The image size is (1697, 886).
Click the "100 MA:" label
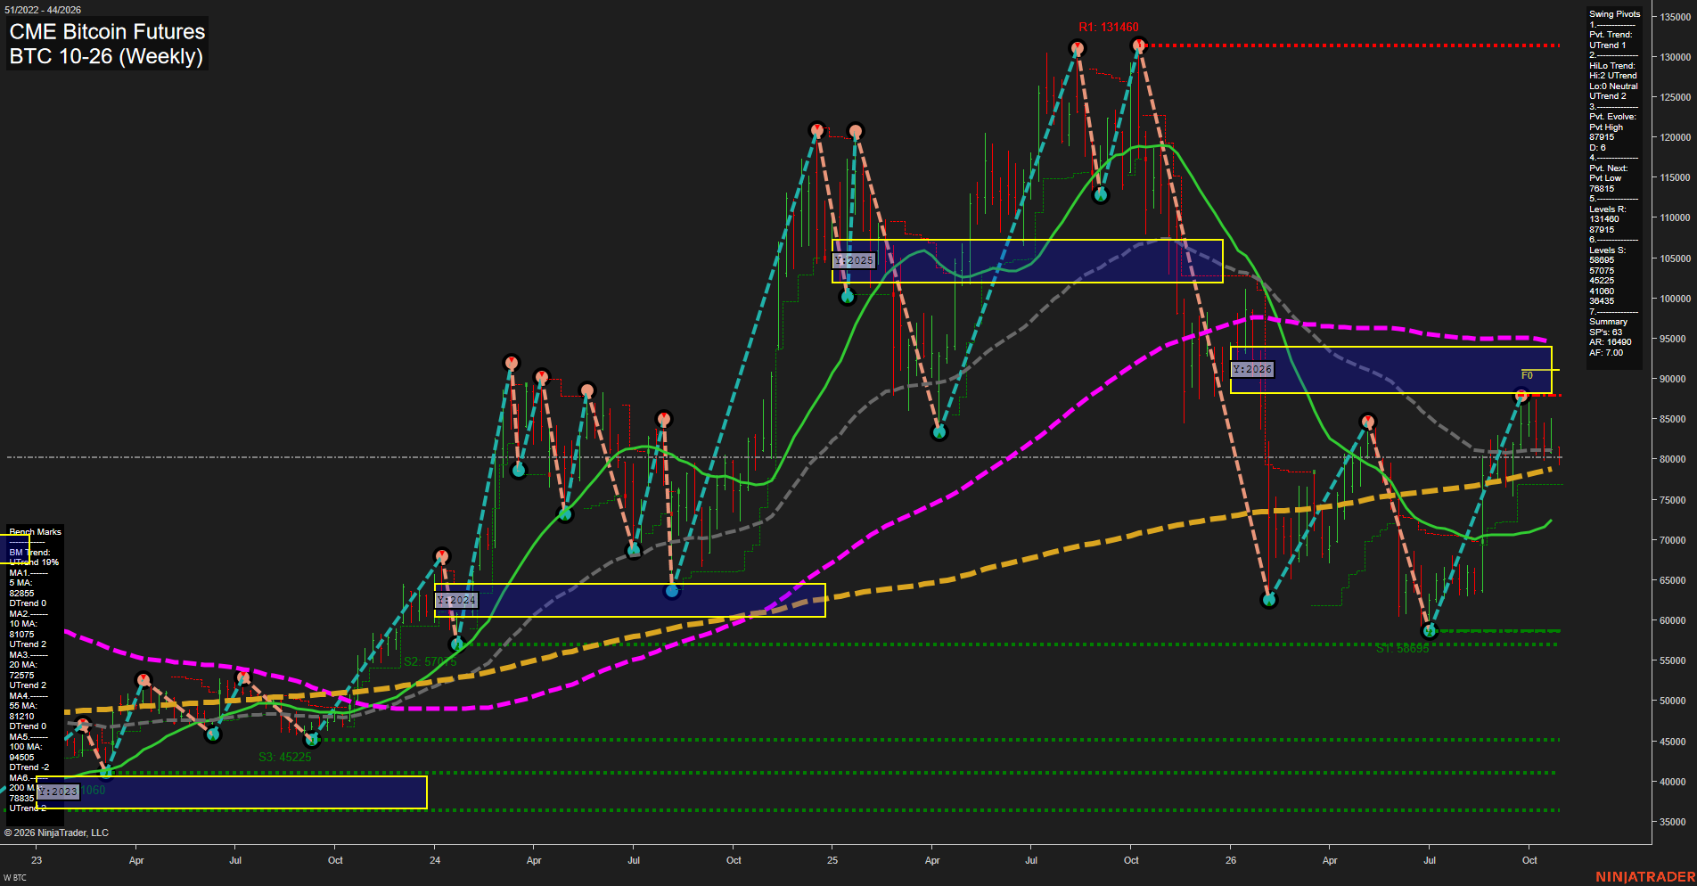(x=26, y=747)
